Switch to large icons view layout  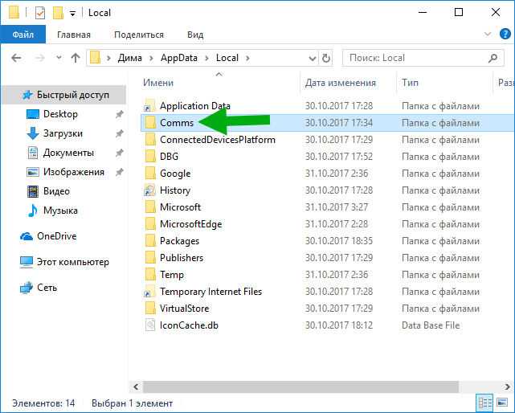pos(502,403)
